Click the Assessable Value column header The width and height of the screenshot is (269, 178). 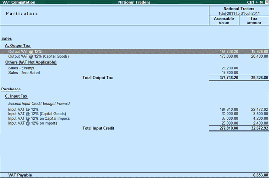(x=224, y=21)
